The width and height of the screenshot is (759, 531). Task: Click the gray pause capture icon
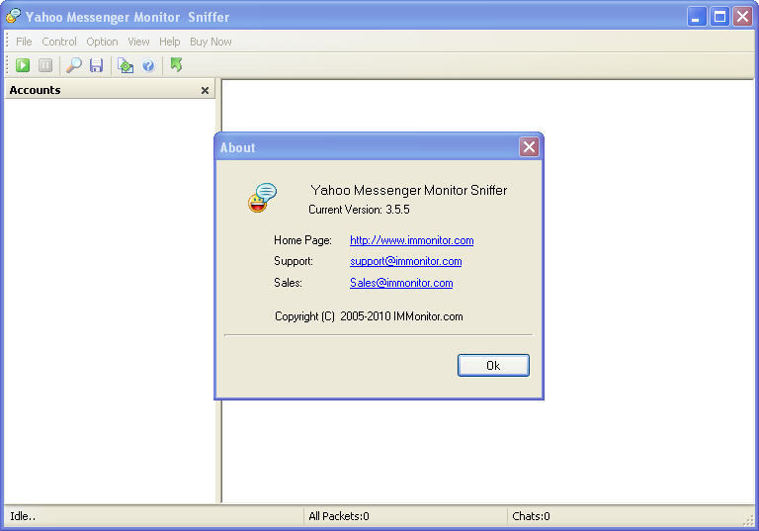coord(45,65)
